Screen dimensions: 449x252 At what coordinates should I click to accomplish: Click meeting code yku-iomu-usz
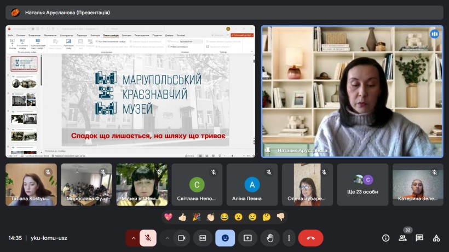pos(49,238)
